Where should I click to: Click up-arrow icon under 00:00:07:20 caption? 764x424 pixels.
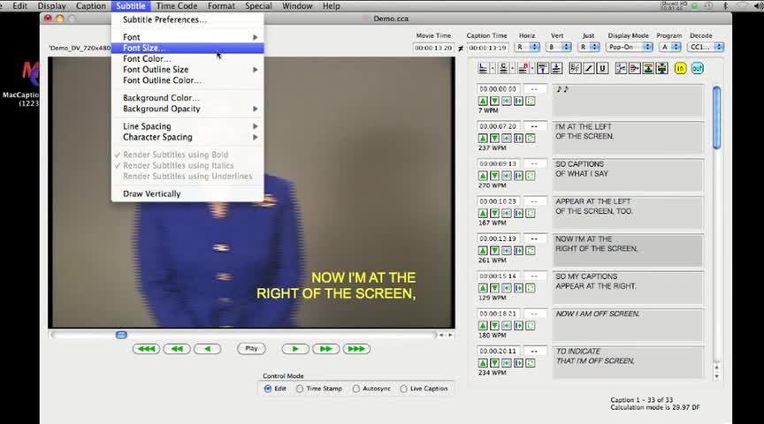[x=483, y=139]
